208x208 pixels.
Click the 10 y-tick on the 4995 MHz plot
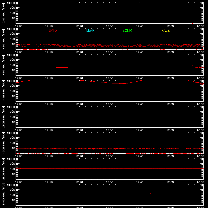coord(13,148)
